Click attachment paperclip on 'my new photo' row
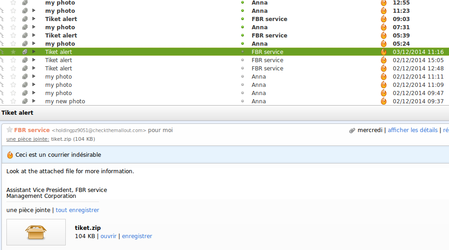The height and width of the screenshot is (250, 449). [25, 101]
